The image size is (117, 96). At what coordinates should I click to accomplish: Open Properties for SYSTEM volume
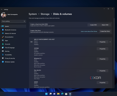pos(102,49)
